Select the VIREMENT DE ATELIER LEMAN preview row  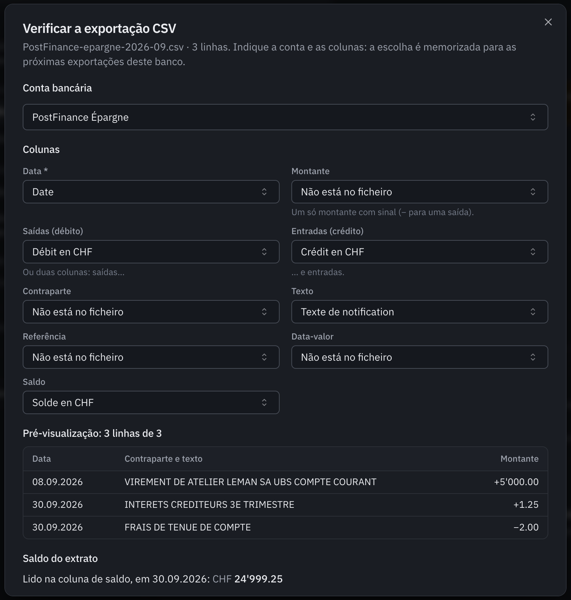tap(285, 482)
